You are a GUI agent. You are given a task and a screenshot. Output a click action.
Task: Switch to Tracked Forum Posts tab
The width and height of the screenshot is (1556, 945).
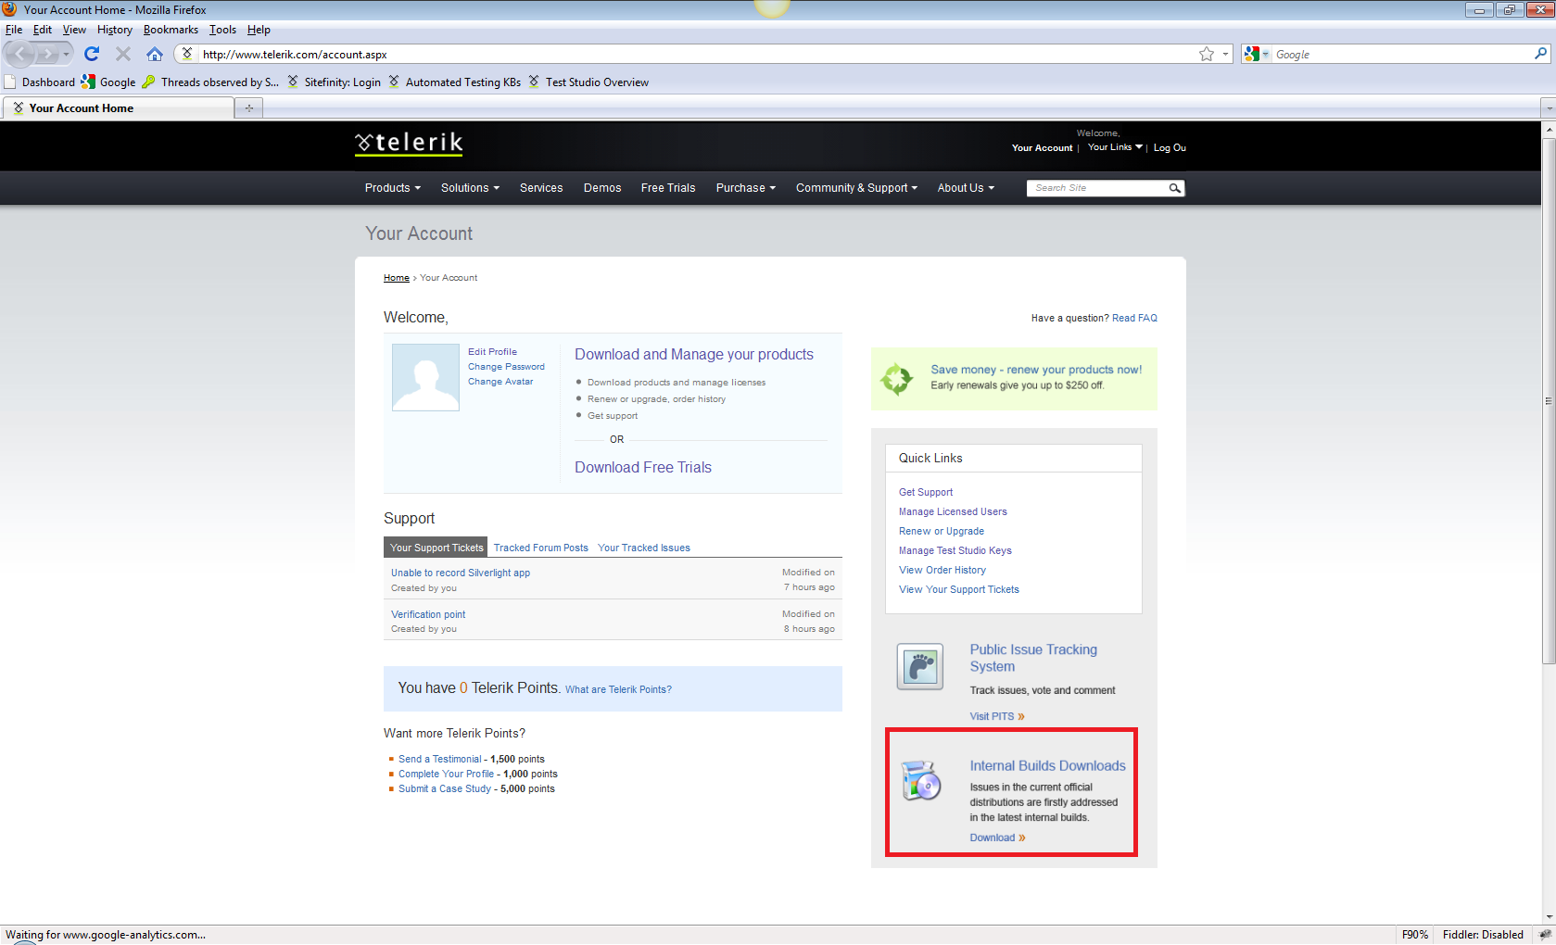pos(541,548)
